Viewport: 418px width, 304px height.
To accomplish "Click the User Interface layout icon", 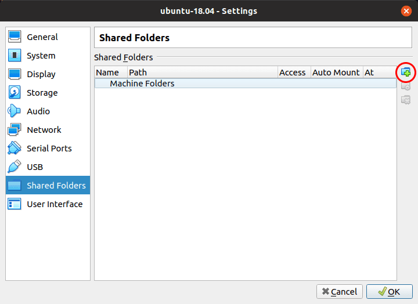I will 15,204.
